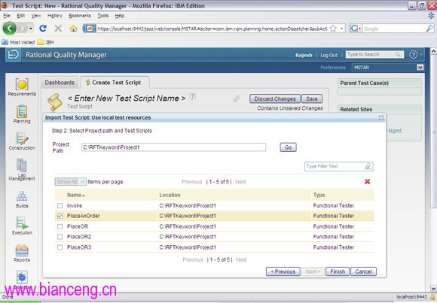The width and height of the screenshot is (437, 303).
Task: Open the Bookmarks menu
Action: click(80, 16)
